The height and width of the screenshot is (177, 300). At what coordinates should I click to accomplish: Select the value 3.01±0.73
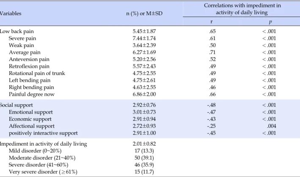(144, 112)
